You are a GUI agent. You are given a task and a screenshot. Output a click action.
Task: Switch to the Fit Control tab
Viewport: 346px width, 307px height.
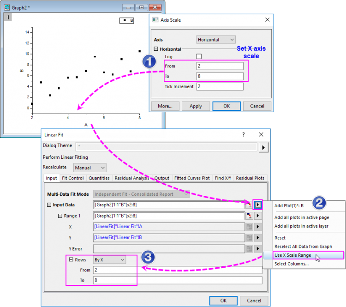click(73, 178)
